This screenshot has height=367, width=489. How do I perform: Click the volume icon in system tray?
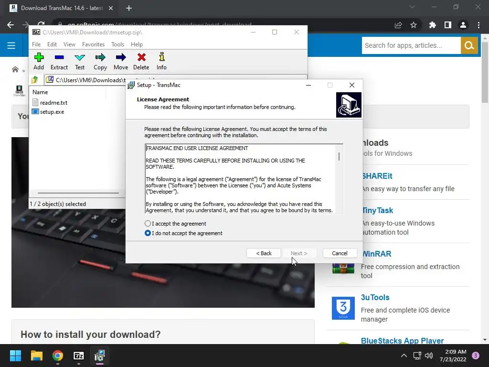pyautogui.click(x=429, y=356)
